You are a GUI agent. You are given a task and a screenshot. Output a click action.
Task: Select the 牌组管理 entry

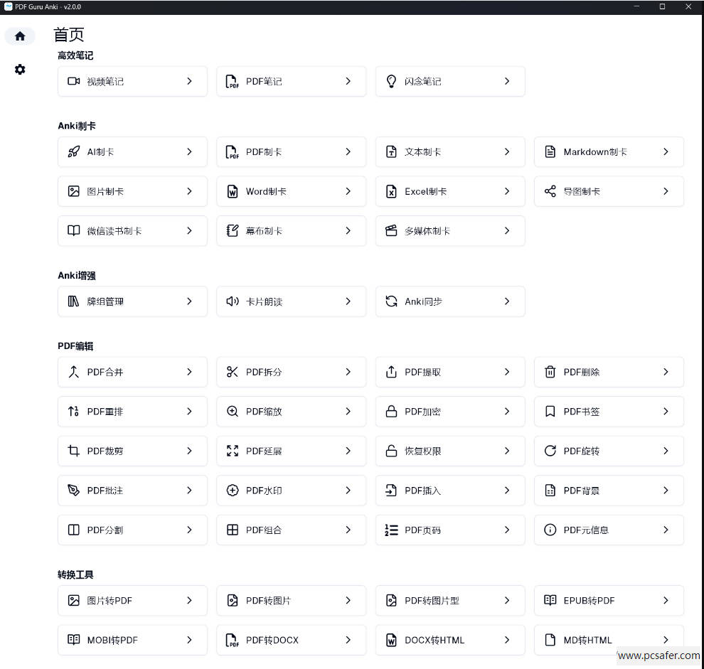(x=132, y=301)
